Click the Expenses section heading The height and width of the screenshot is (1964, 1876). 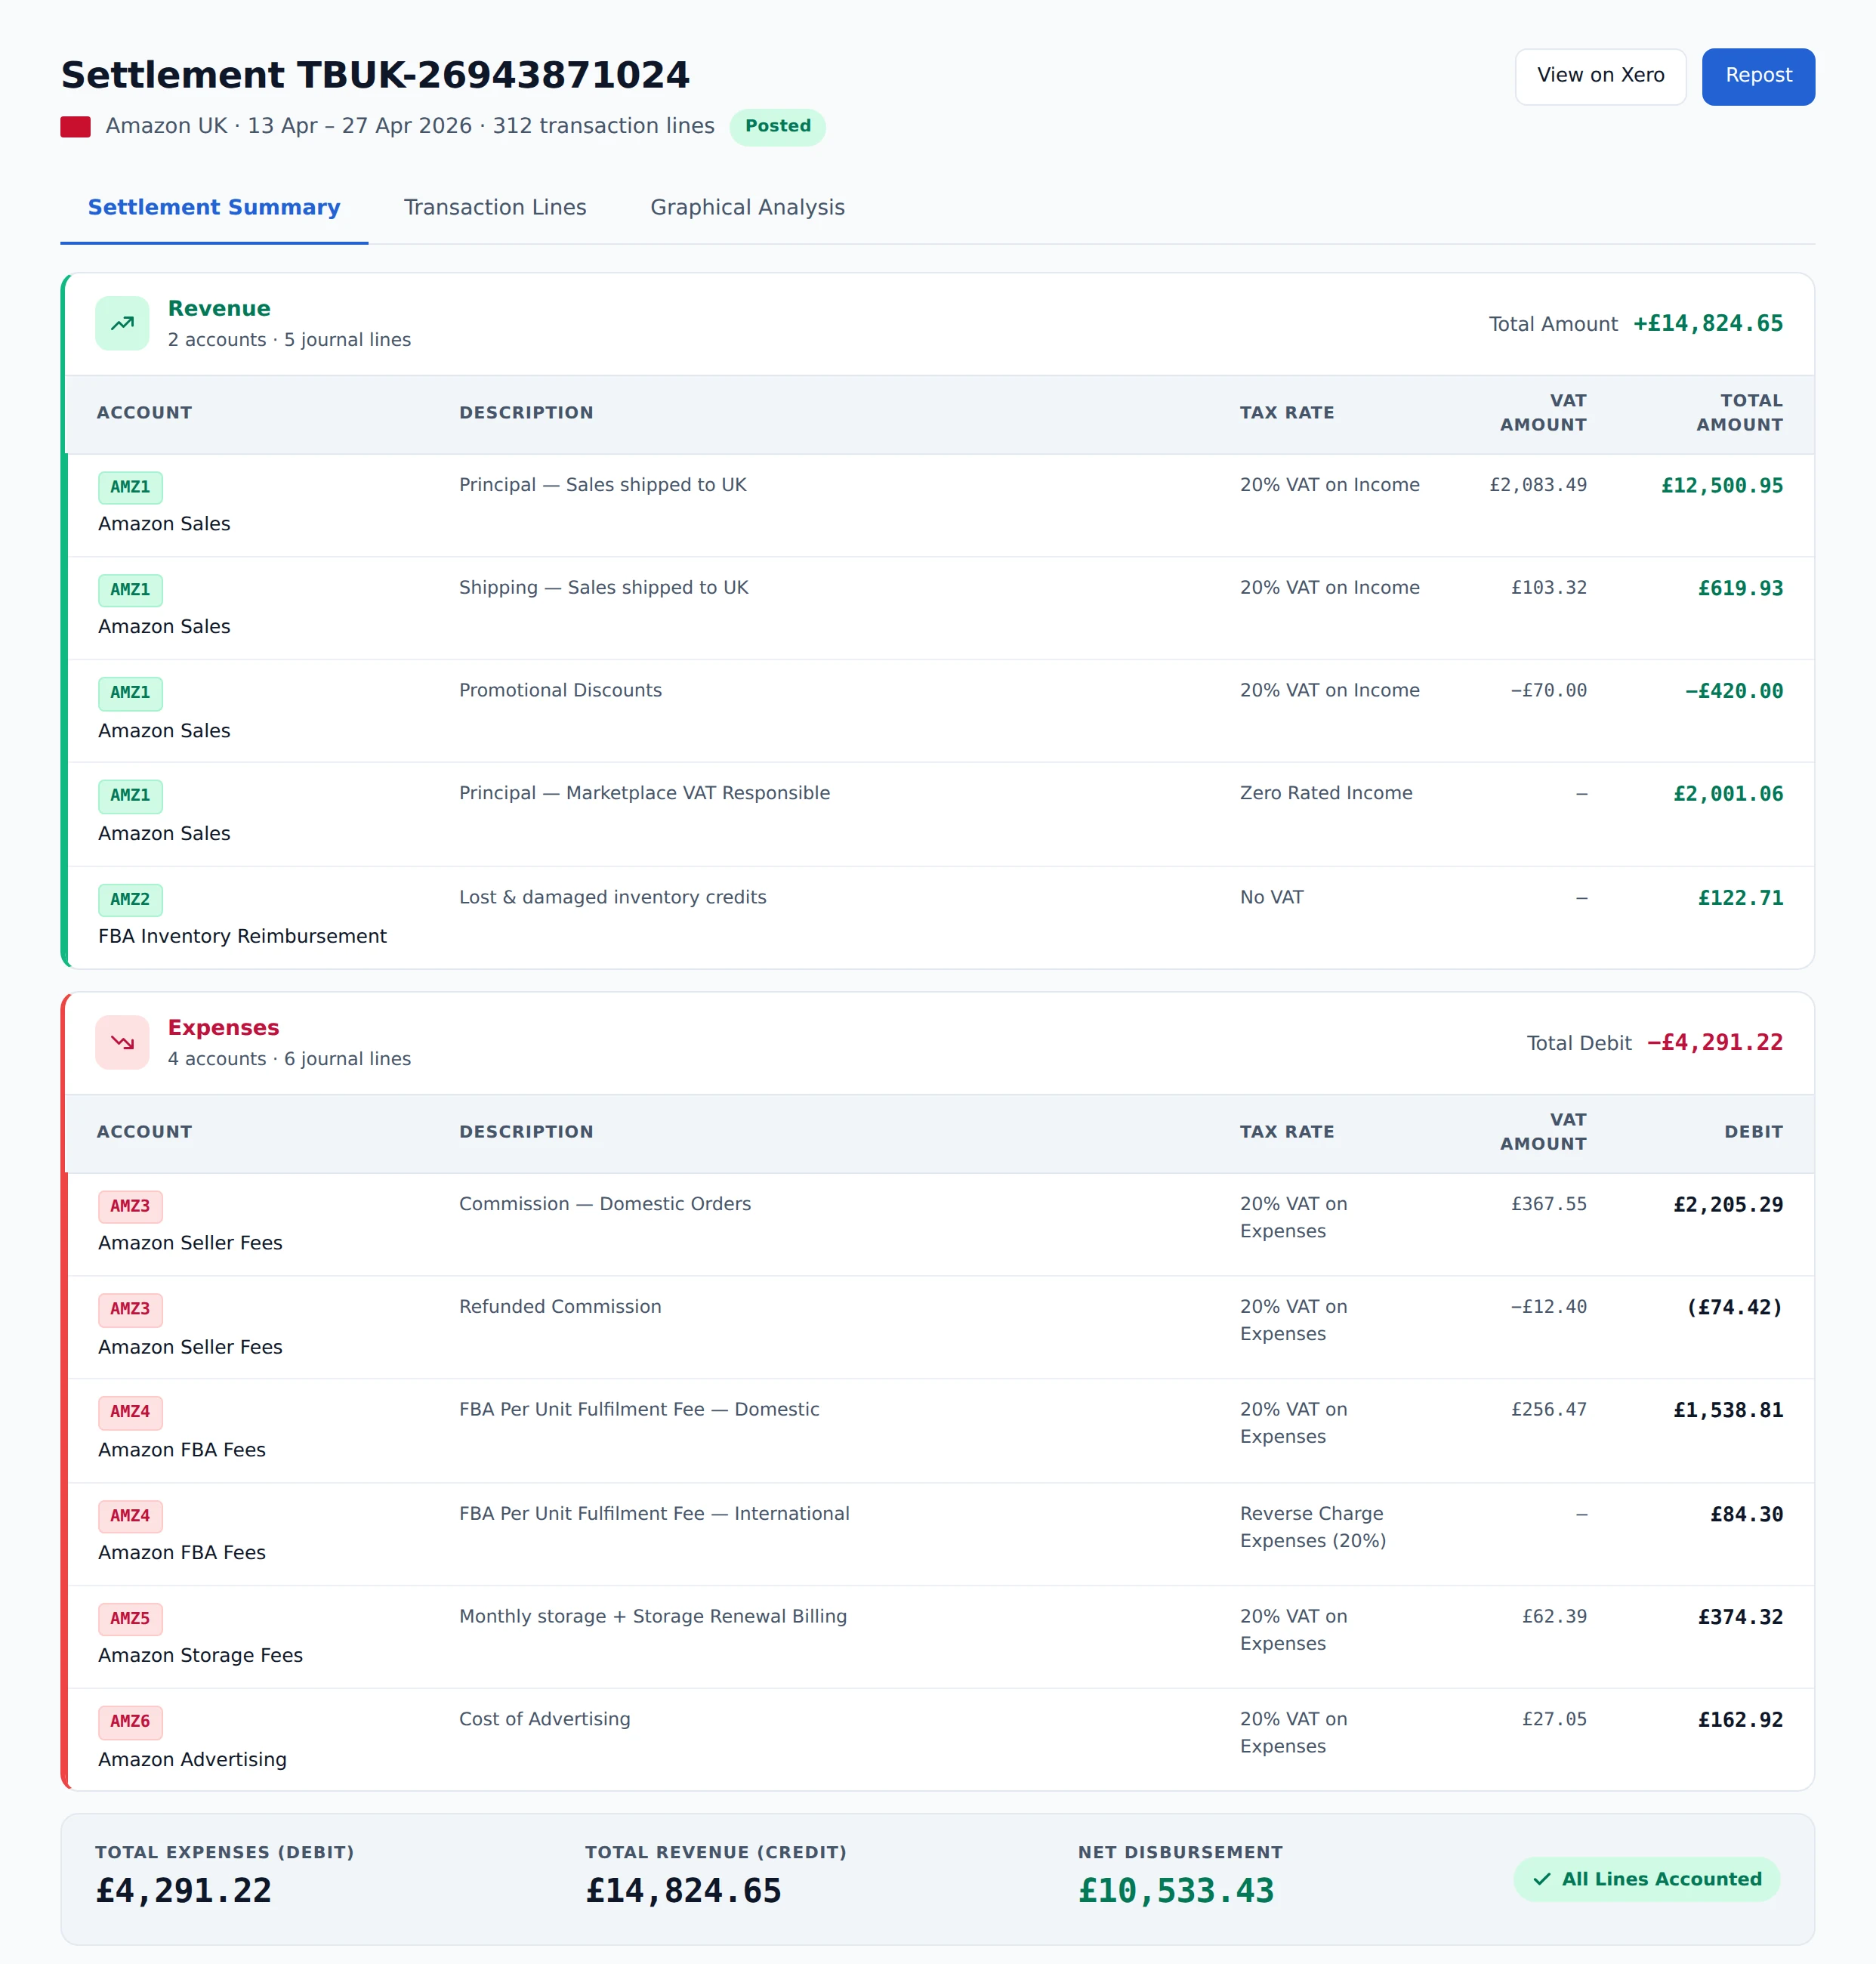click(x=223, y=1028)
